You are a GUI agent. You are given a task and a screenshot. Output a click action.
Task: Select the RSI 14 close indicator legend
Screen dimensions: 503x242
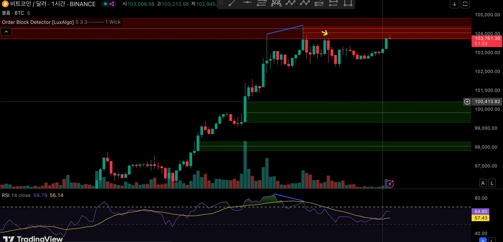pos(16,195)
